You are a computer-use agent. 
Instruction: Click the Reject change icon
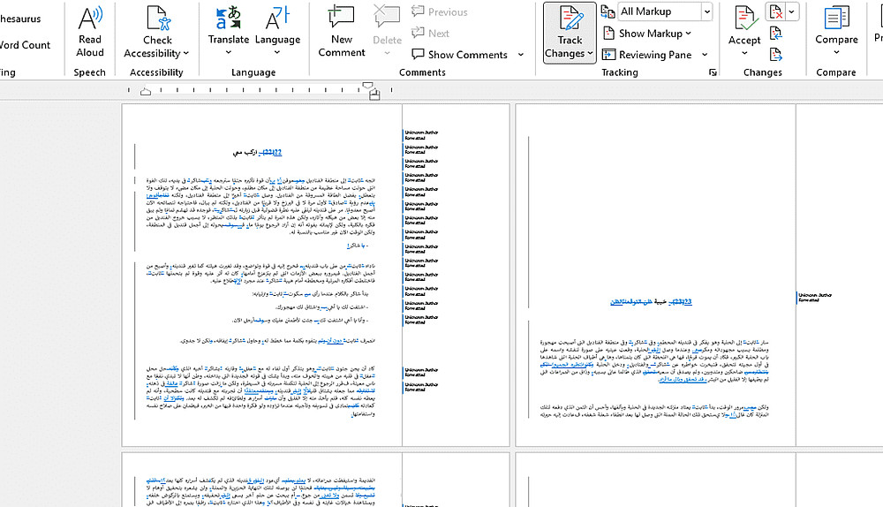(x=775, y=11)
